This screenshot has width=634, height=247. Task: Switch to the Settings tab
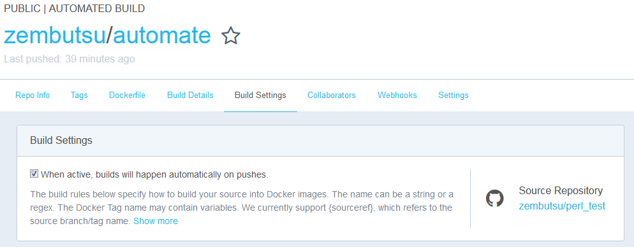point(453,95)
